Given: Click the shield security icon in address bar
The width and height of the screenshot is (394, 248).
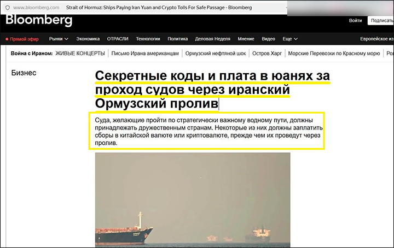Looking at the screenshot, I should coord(6,8).
